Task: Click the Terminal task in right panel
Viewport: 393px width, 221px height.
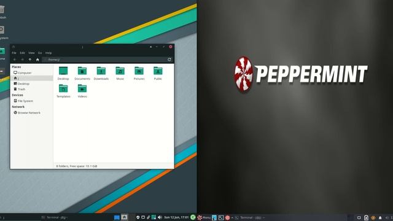Action: point(250,217)
